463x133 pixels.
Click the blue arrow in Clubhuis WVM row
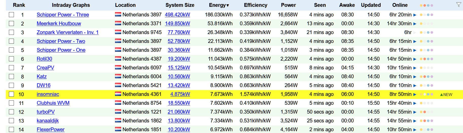415,103
